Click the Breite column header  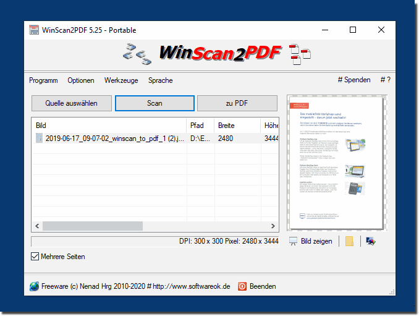[x=237, y=126]
